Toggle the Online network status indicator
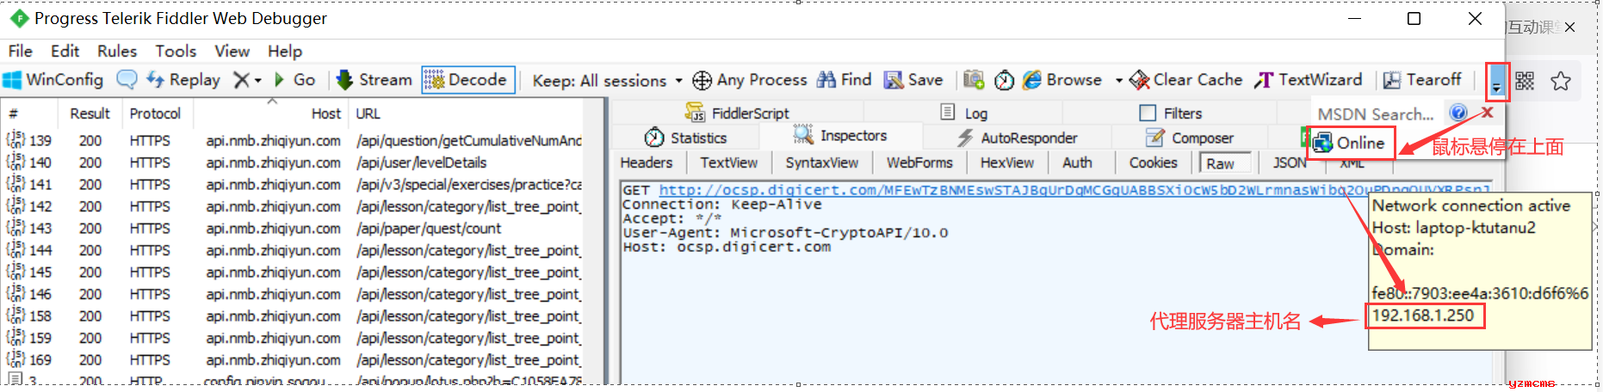 pyautogui.click(x=1349, y=143)
